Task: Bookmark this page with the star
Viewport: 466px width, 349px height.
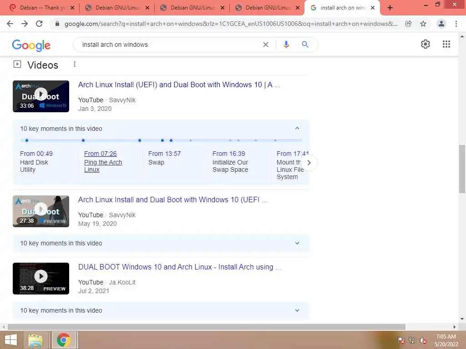Action: click(423, 24)
